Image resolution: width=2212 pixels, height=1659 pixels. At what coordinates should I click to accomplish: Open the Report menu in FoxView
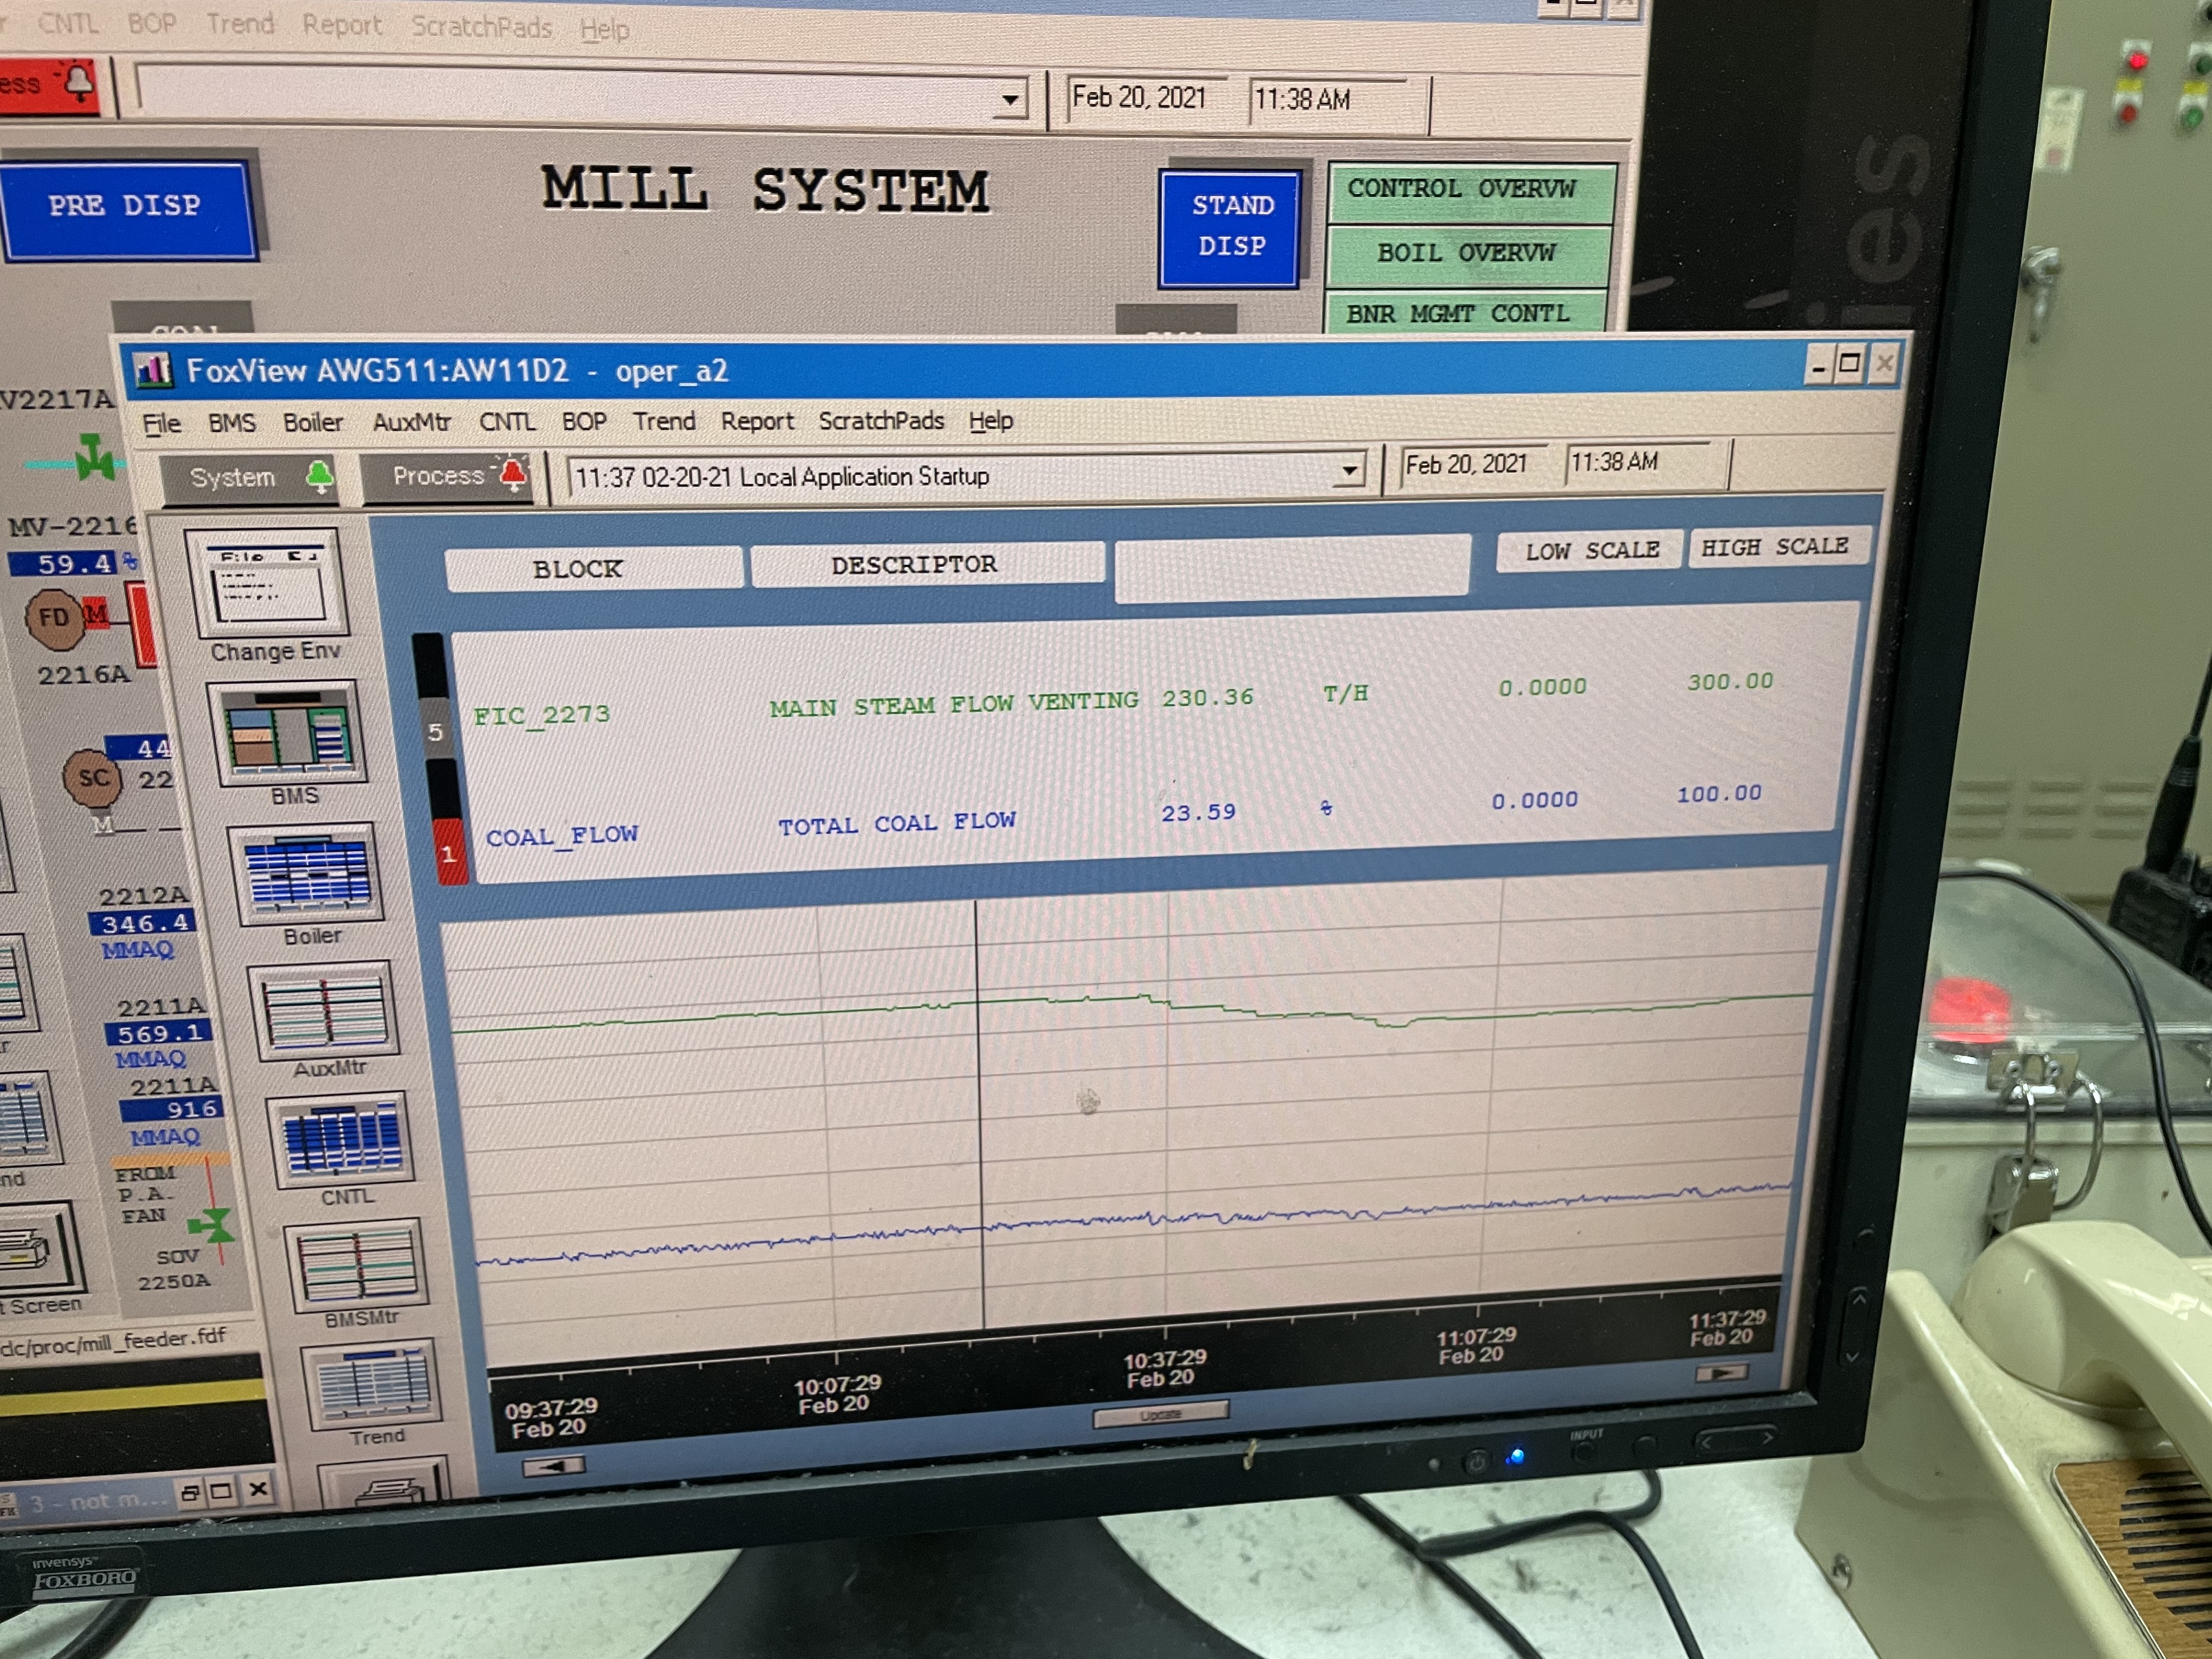[757, 421]
